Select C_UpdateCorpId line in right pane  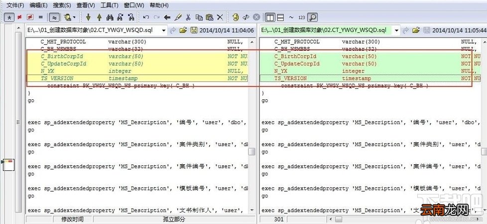tap(369, 64)
